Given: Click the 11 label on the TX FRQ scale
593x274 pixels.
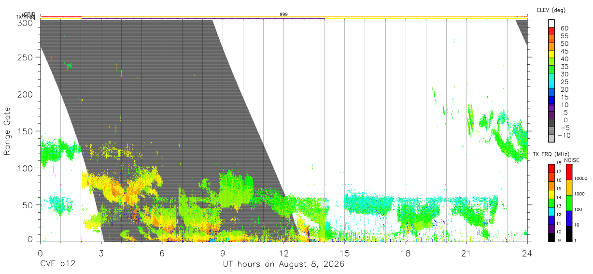Looking at the screenshot, I should (559, 223).
